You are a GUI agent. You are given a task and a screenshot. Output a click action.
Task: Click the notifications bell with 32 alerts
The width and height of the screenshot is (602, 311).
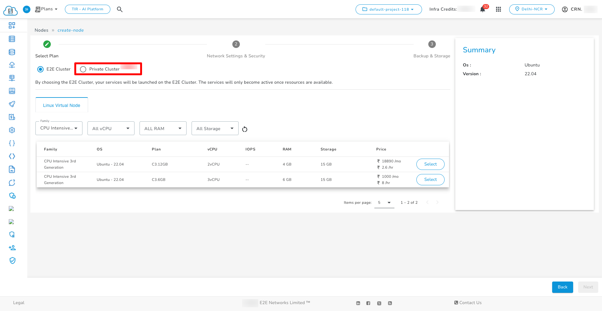[x=483, y=9]
